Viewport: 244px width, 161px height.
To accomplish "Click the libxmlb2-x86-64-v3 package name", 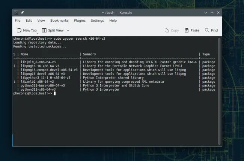I will [37, 82].
